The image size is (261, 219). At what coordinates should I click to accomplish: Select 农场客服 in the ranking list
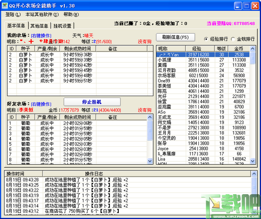[203, 75]
